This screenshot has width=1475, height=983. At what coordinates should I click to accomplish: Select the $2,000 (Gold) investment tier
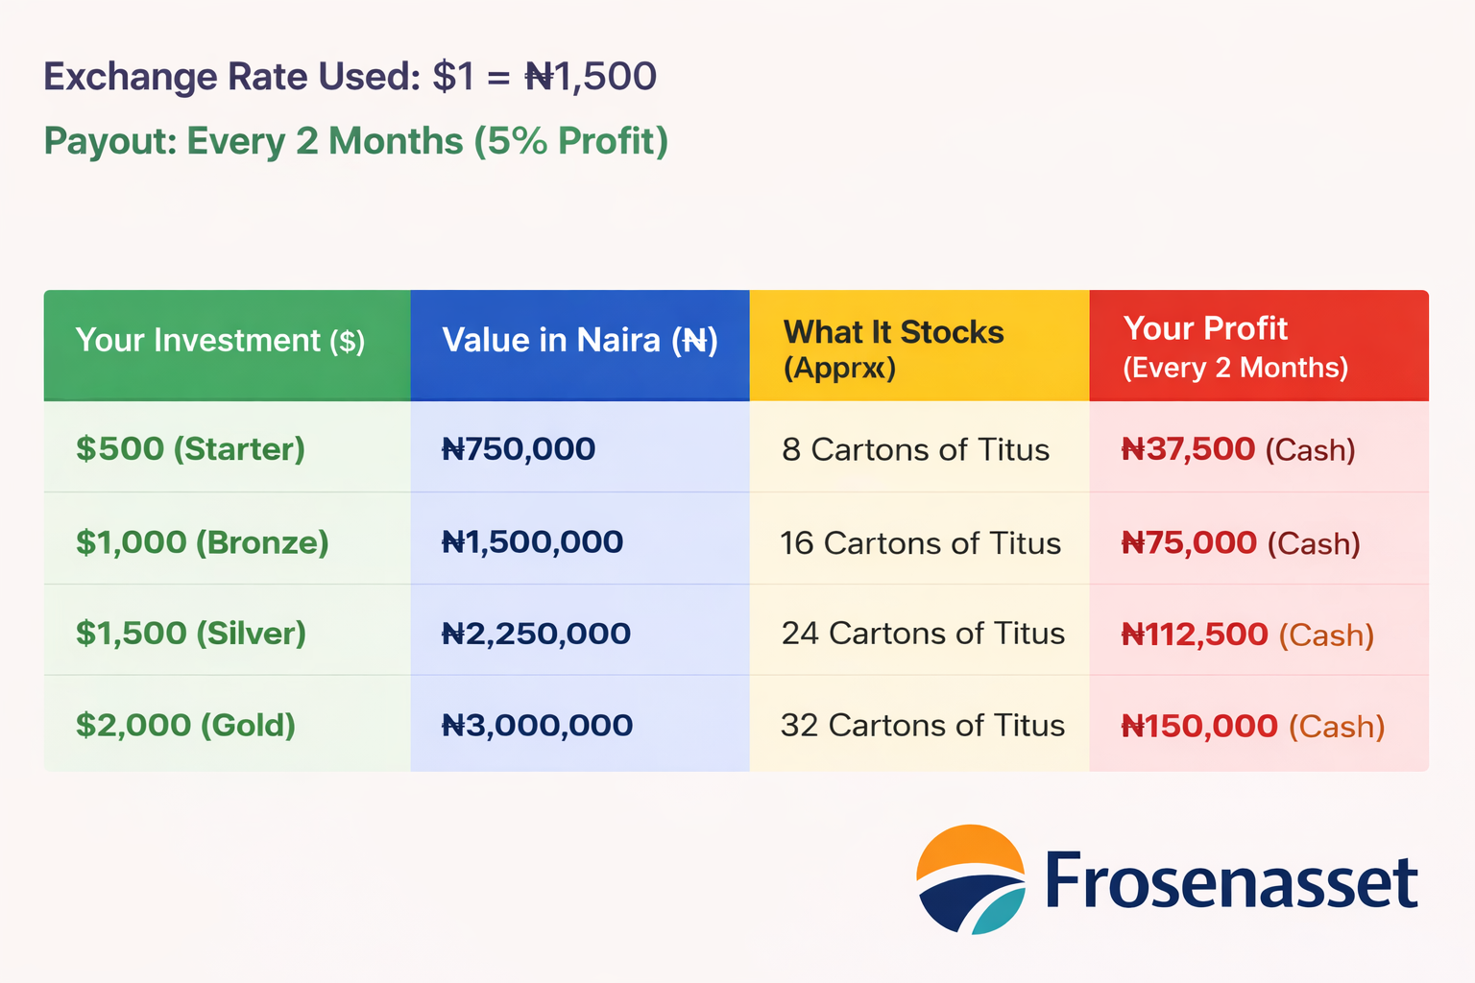pyautogui.click(x=185, y=725)
